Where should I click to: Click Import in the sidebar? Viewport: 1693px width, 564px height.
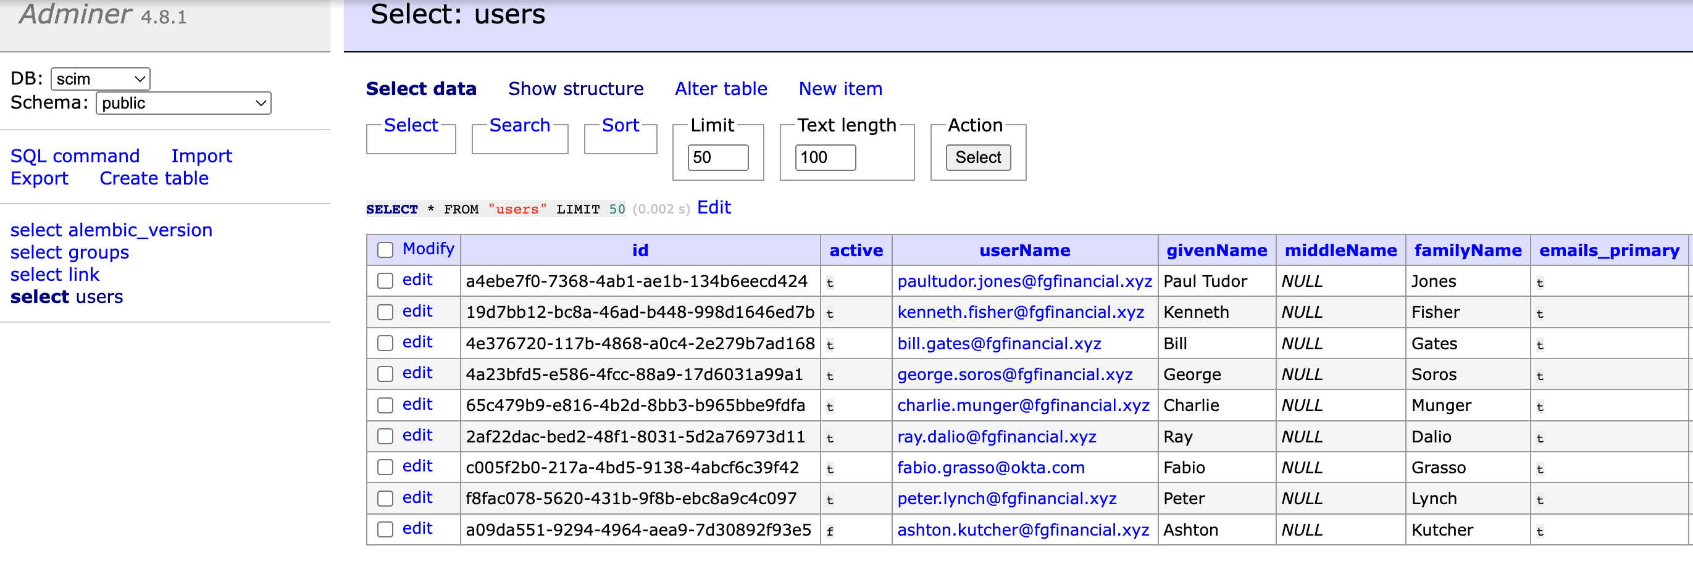pos(202,156)
